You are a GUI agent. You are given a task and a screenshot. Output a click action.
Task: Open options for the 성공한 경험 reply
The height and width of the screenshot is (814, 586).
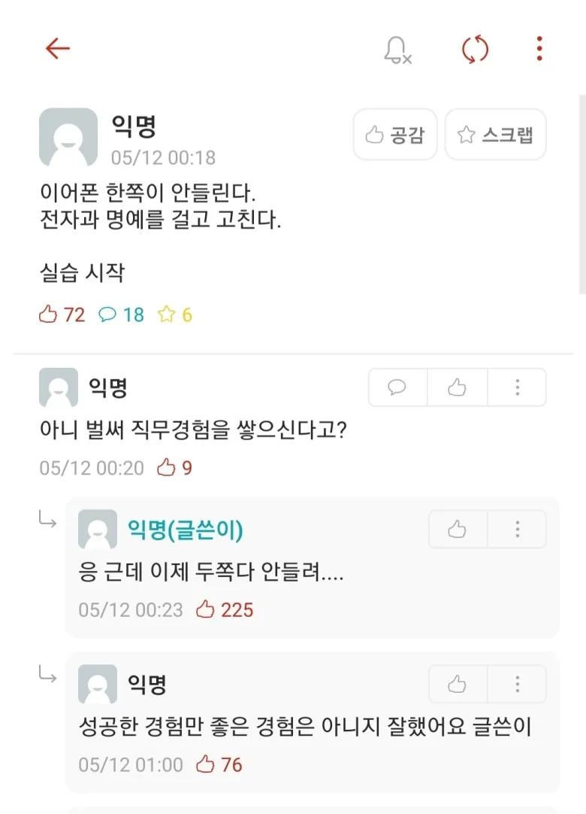pos(517,684)
